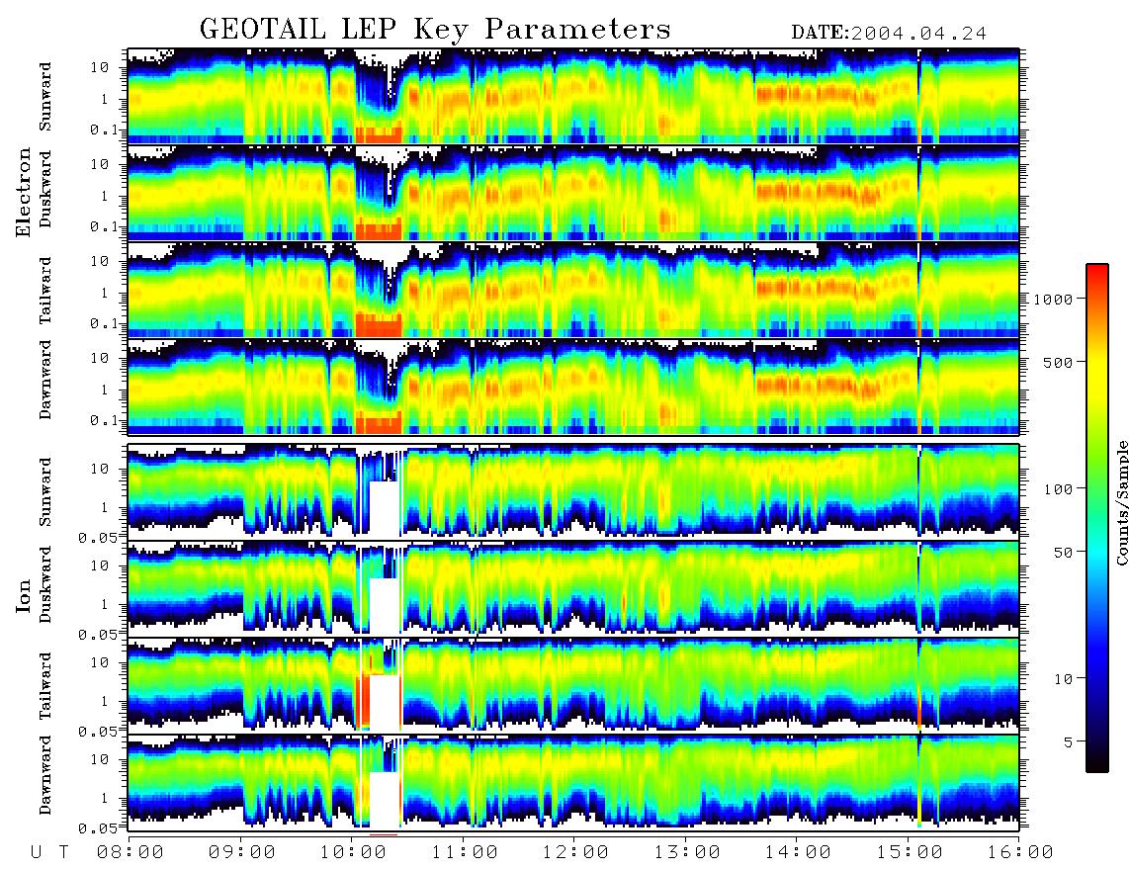1129x870 pixels.
Task: Click the "GEOTAIL LEP Key Parameters" title
Action: point(435,30)
